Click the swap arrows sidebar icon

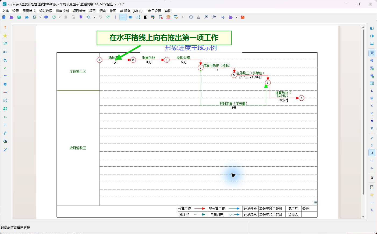5,133
